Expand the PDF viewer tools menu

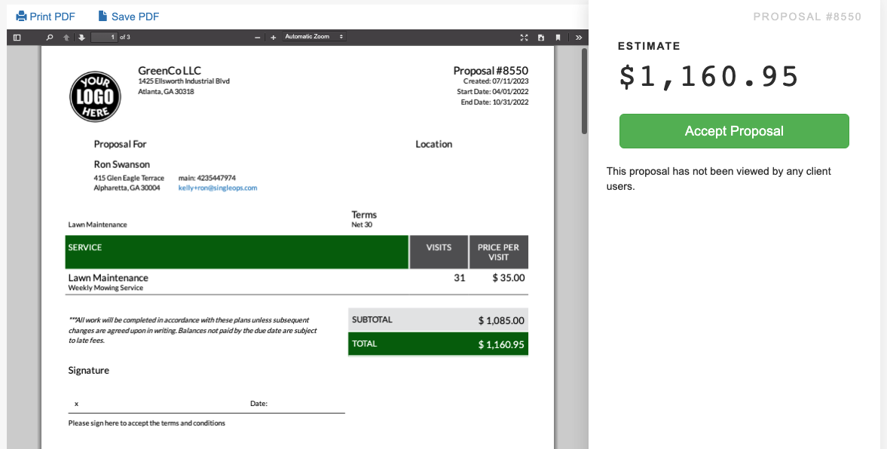(578, 37)
